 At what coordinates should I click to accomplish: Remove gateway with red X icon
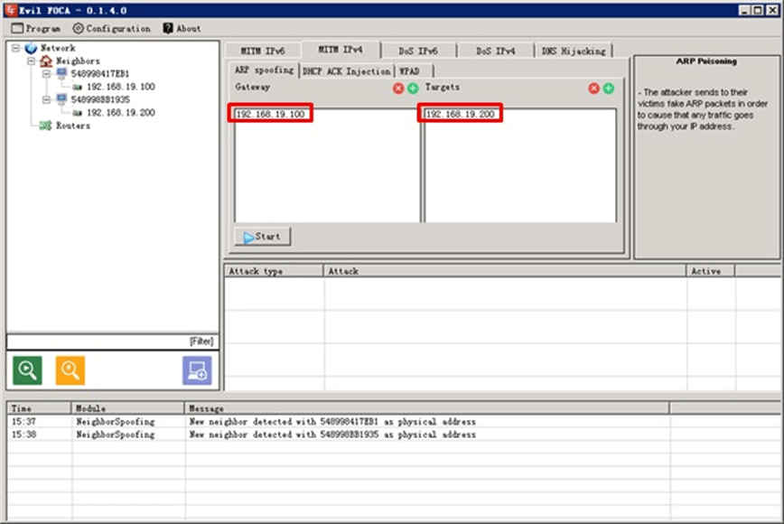pos(398,89)
